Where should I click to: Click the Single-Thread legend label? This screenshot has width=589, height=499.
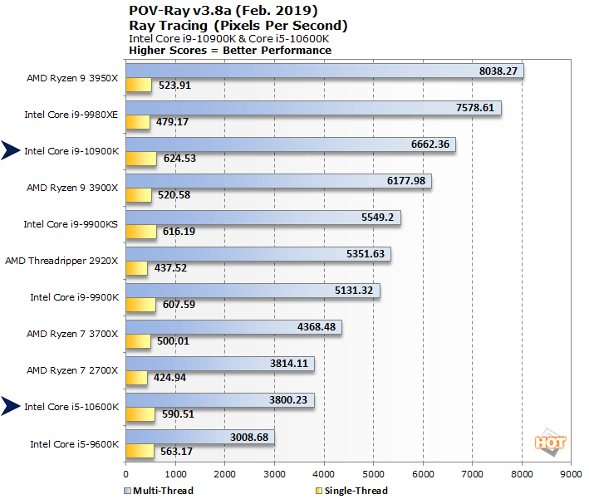356,491
